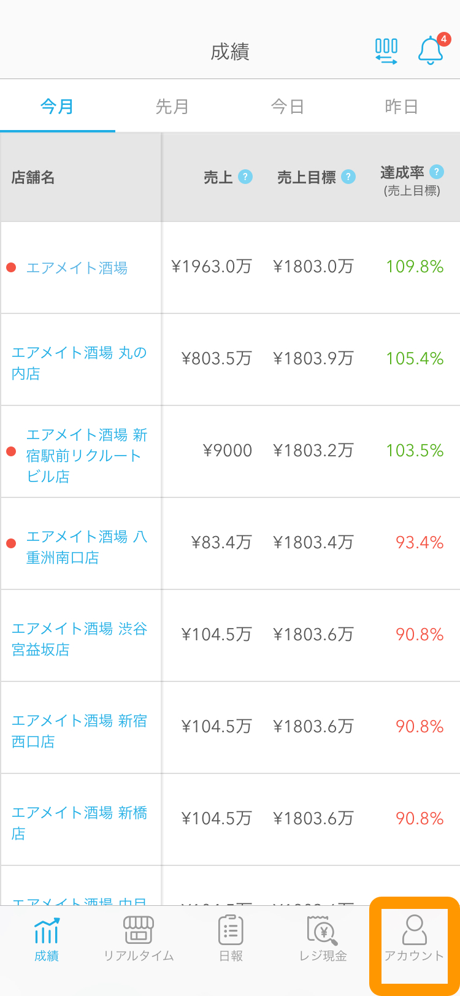Tap the help icon beside 達成率
This screenshot has height=996, width=460.
click(x=437, y=171)
